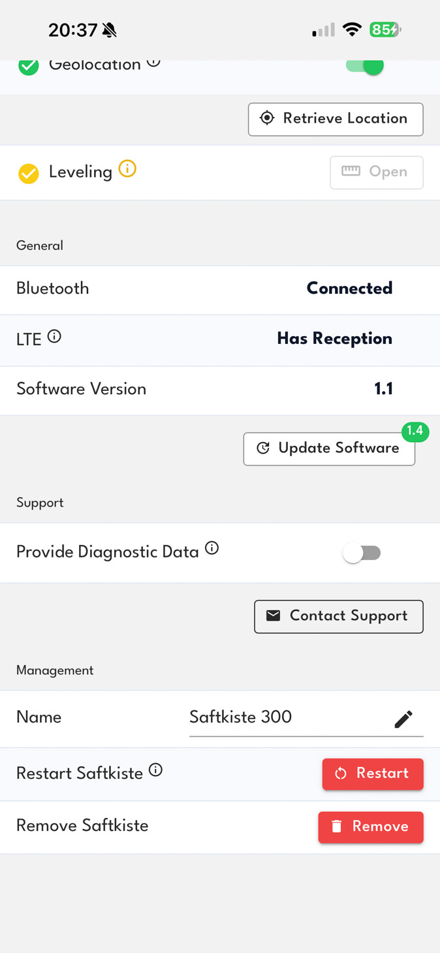The height and width of the screenshot is (953, 440).
Task: Tap the Geolocation info icon
Action: [x=153, y=63]
